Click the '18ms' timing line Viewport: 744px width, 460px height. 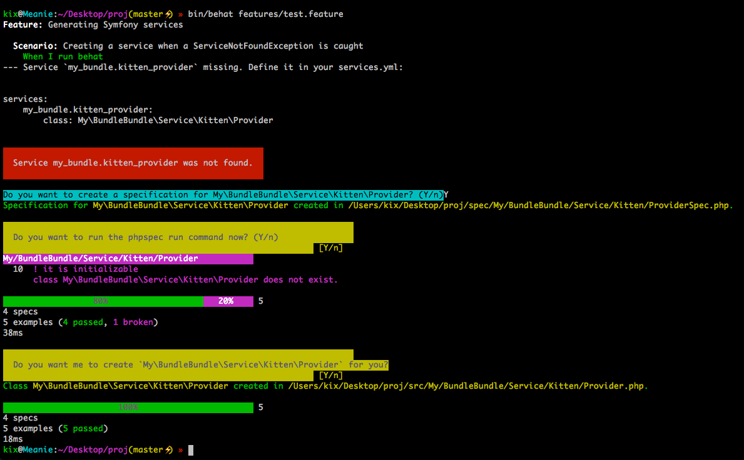(13, 439)
